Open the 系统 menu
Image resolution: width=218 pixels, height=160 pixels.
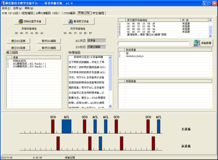[6, 8]
